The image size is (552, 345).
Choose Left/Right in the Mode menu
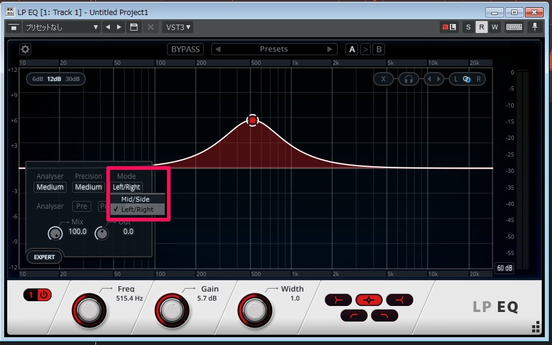click(x=137, y=209)
